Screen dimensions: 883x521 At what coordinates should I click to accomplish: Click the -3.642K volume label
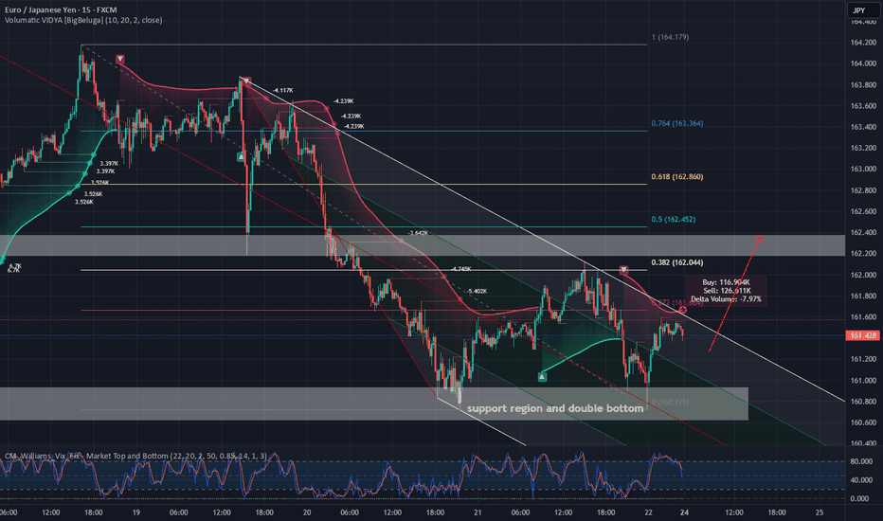click(418, 233)
